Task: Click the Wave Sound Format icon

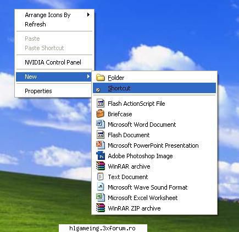Action: [x=101, y=187]
